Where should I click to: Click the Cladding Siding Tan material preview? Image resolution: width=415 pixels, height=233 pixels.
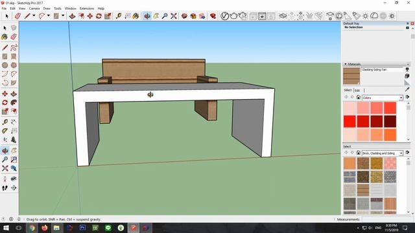[351, 76]
